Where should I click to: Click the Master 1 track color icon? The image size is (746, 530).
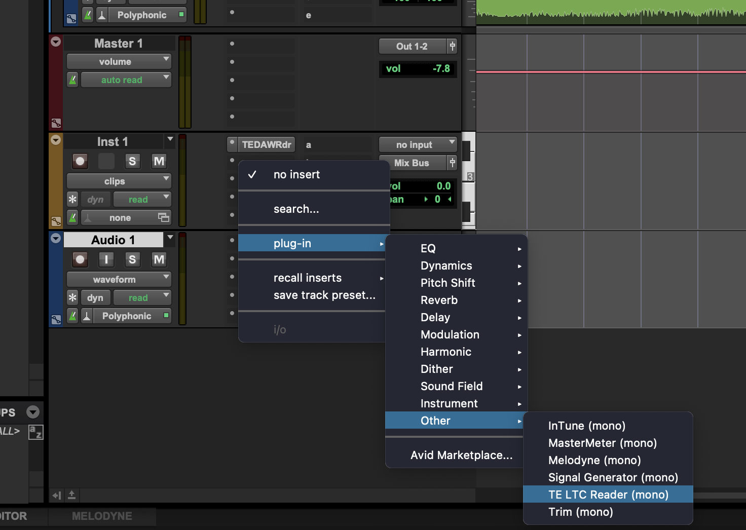pos(56,123)
